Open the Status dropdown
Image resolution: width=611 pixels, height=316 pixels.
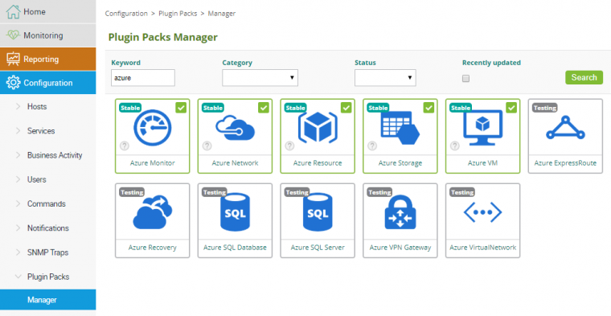[385, 77]
